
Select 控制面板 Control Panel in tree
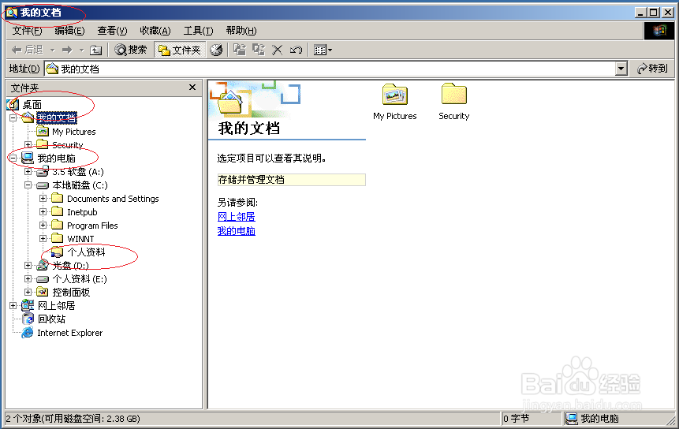(x=71, y=293)
